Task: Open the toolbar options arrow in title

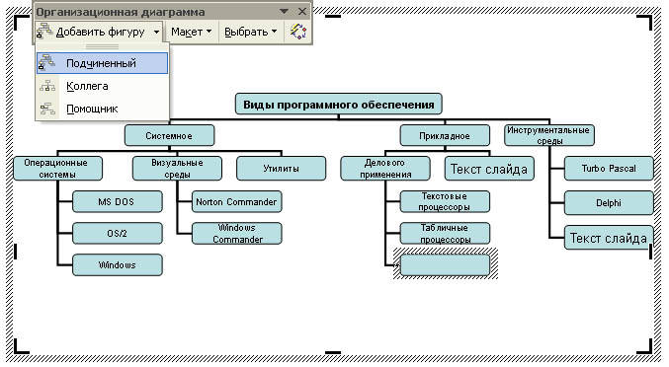Action: 284,12
